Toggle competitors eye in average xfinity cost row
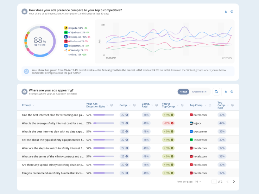Image resolution: width=259 pixels, height=194 pixels. 127,123
